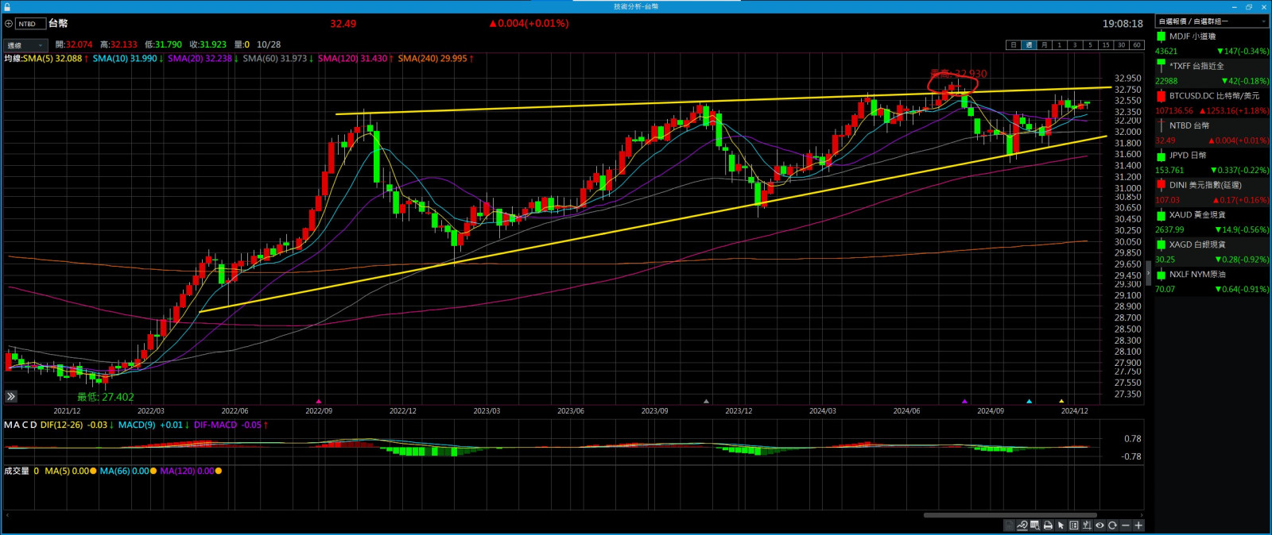This screenshot has width=1272, height=535.
Task: Switch to 30-minute timeframe tab
Action: click(1121, 45)
